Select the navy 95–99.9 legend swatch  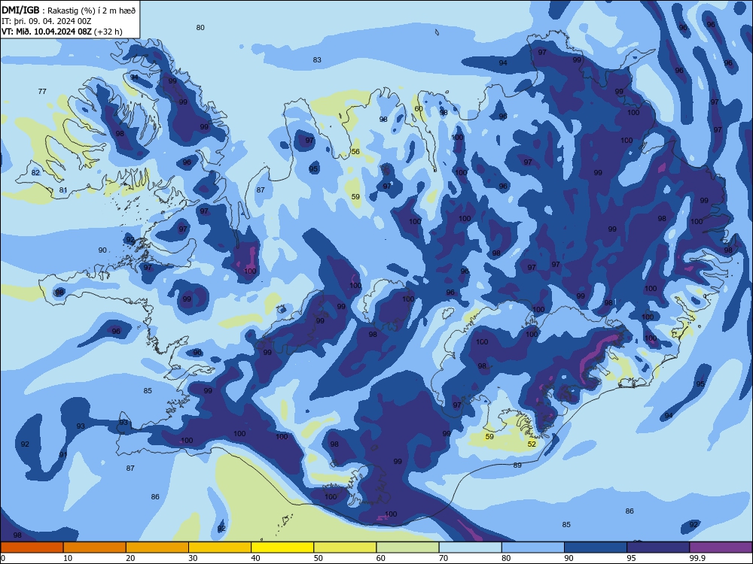pyautogui.click(x=658, y=547)
